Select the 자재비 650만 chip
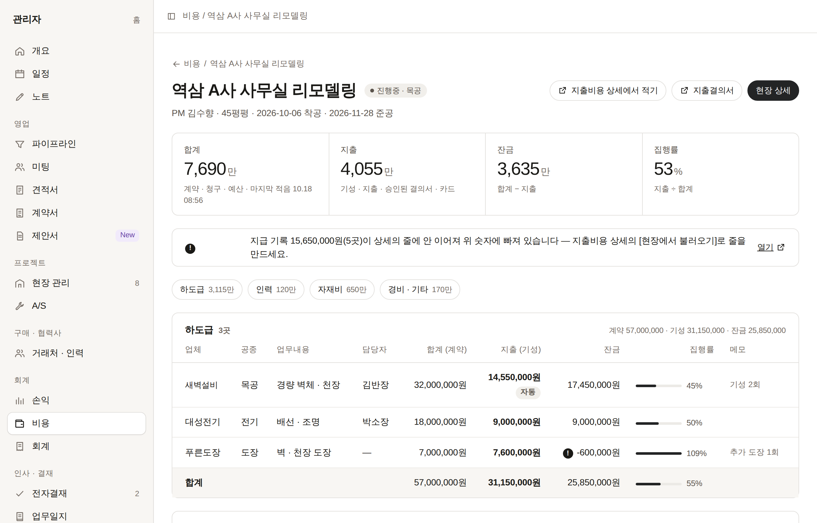 342,290
